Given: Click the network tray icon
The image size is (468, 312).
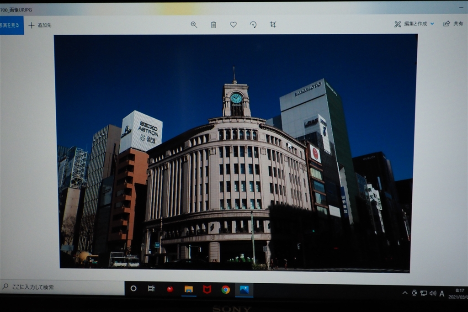Looking at the screenshot, I should pos(424,293).
